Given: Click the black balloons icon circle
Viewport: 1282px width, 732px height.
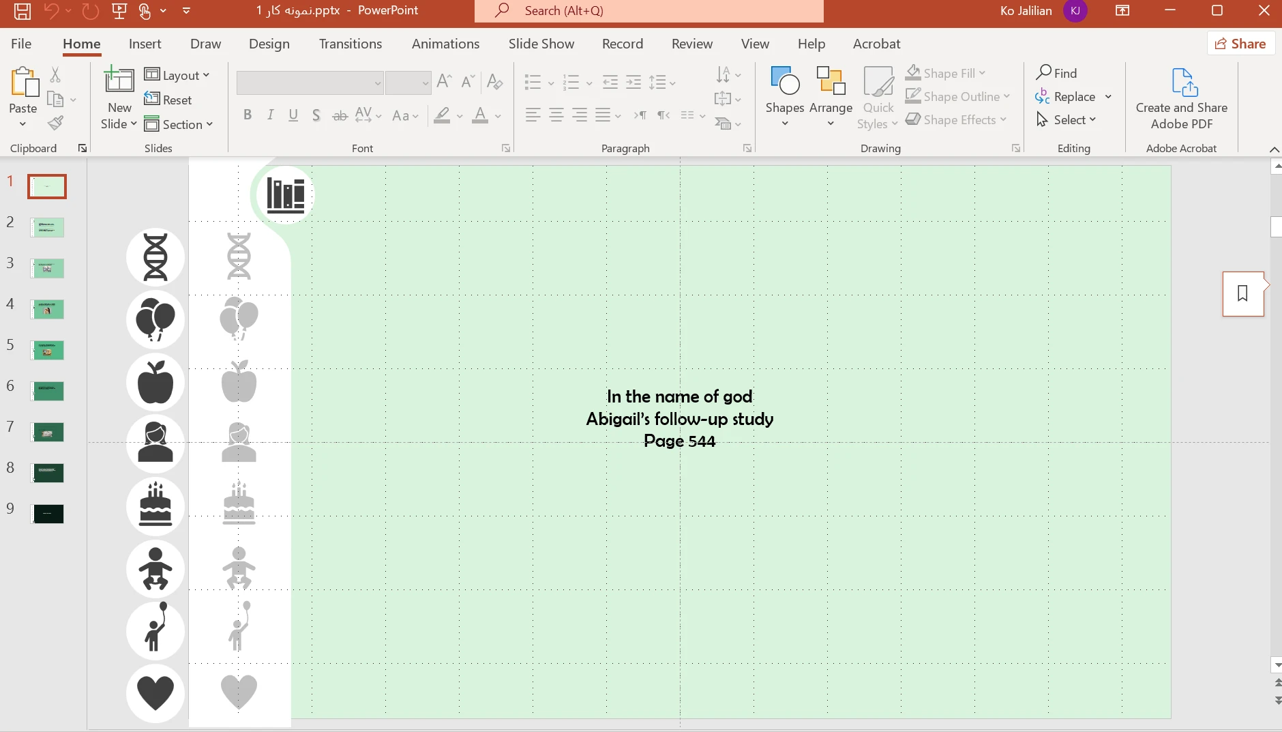Looking at the screenshot, I should (155, 319).
